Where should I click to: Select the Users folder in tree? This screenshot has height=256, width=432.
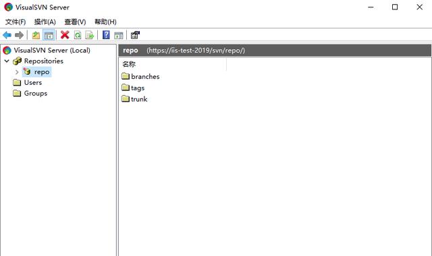coord(33,82)
